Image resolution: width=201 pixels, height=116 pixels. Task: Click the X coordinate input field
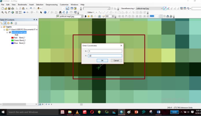[105, 51]
